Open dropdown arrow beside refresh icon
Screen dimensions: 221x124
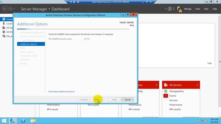[x=165, y=9]
